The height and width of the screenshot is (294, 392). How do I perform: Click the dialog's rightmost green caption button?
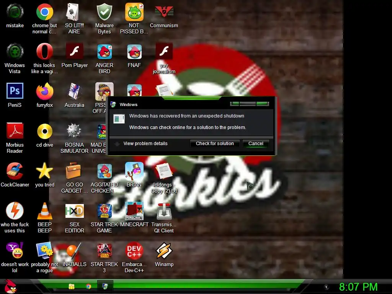coord(263,103)
